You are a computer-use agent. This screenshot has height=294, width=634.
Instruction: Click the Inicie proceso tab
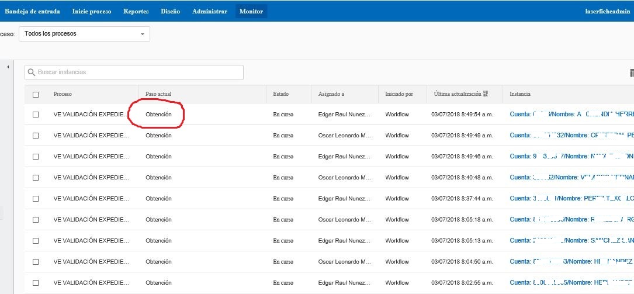pos(92,12)
